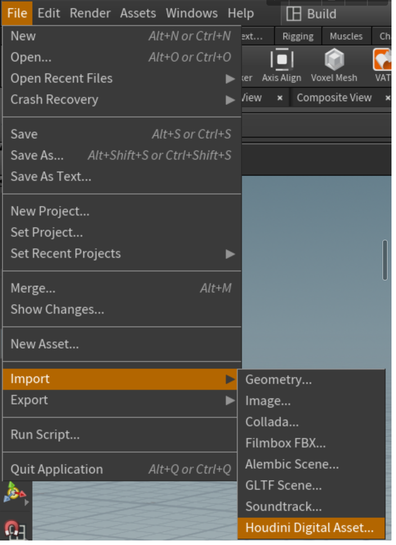Open the Help menu
This screenshot has height=545, width=396.
click(241, 13)
